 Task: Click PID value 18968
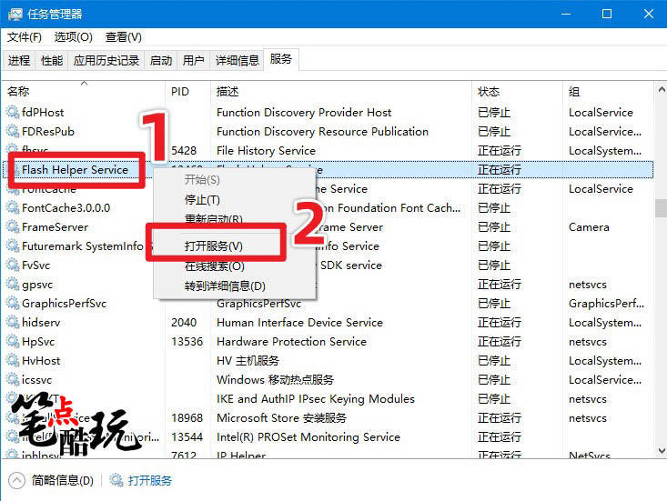tap(187, 418)
